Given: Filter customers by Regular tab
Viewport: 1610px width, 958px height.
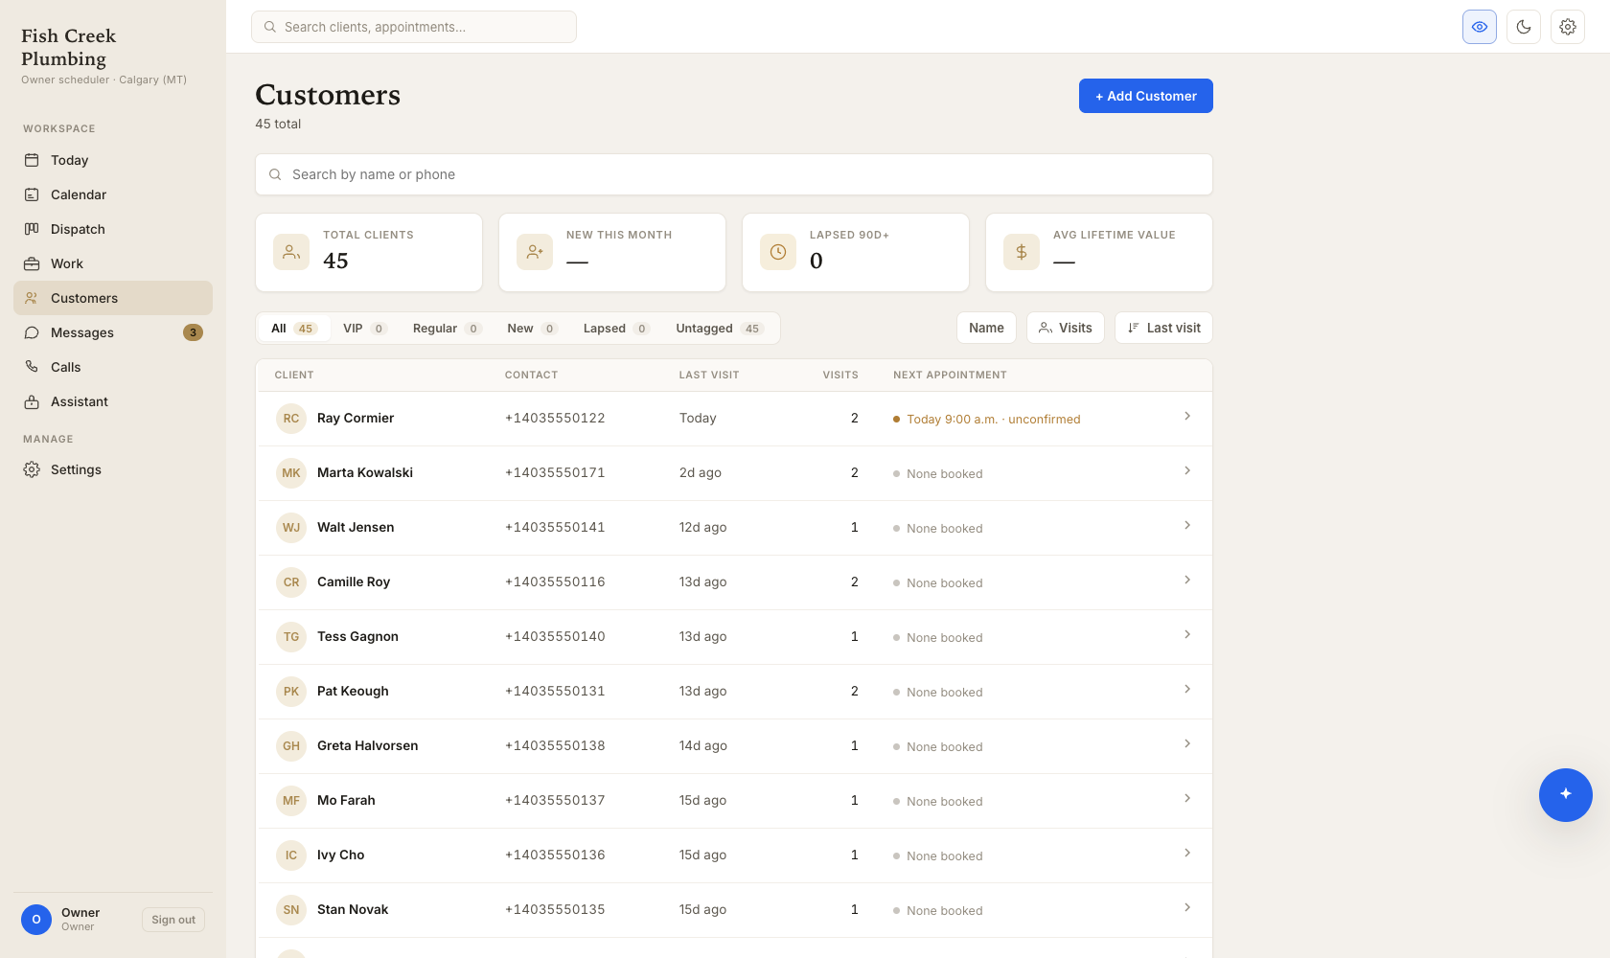Looking at the screenshot, I should click(x=447, y=329).
